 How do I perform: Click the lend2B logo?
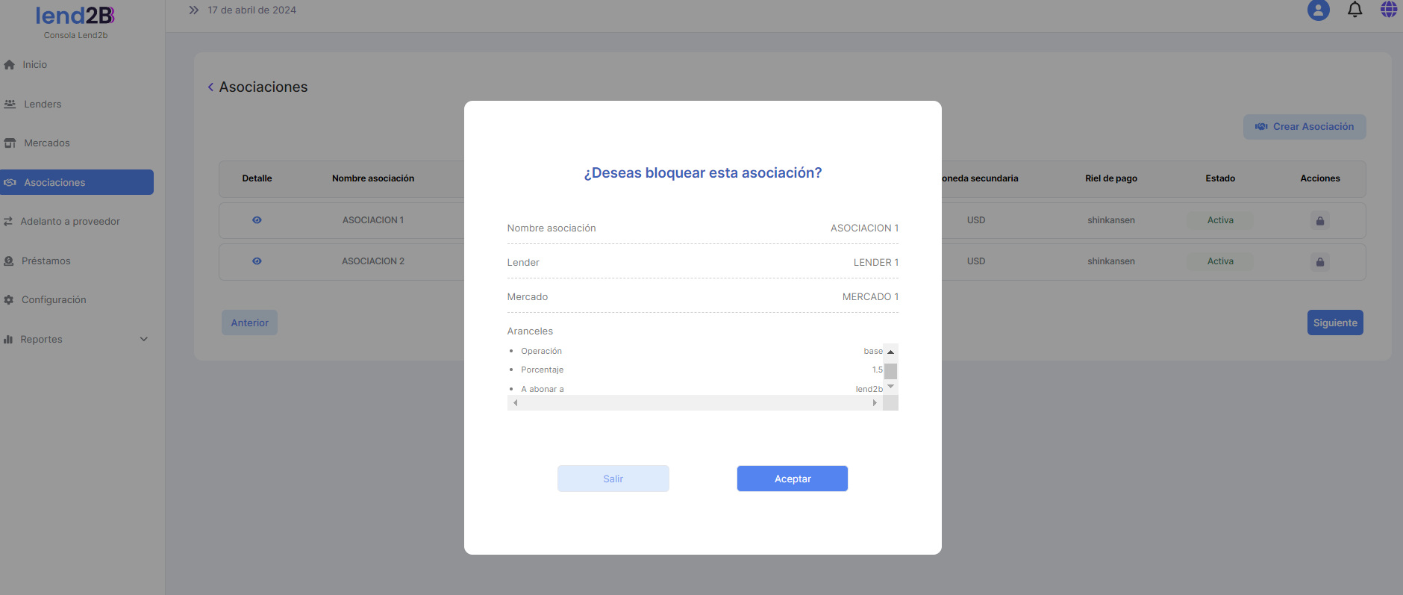[x=75, y=16]
